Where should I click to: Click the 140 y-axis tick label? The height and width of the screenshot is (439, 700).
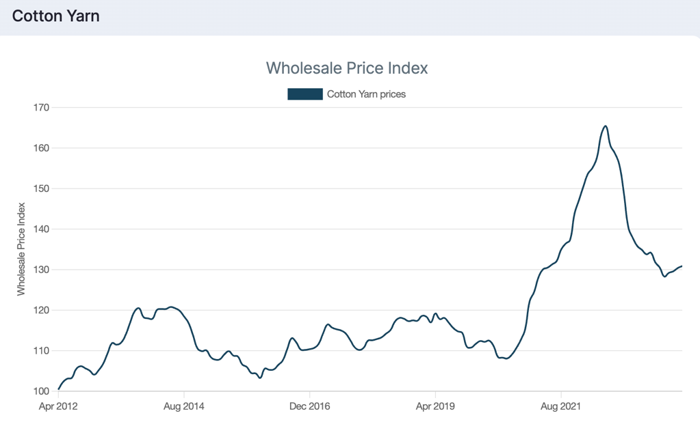tap(41, 229)
